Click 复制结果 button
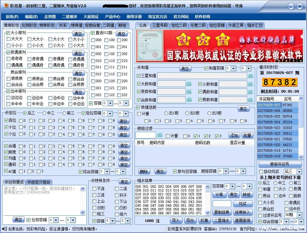Screen dimensions: 307x233 coord(222,212)
